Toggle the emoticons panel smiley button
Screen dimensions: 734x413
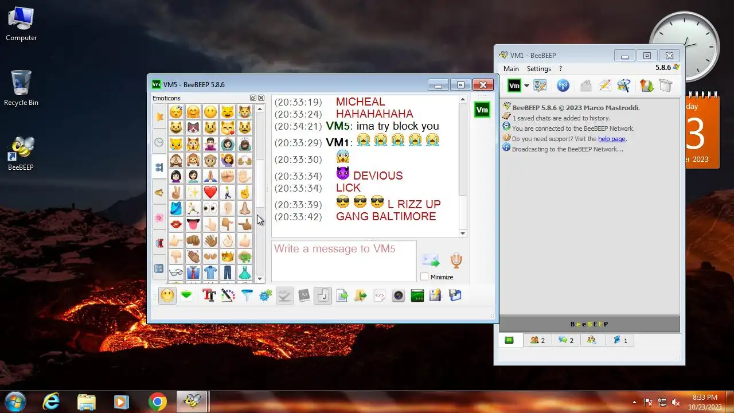coord(167,295)
